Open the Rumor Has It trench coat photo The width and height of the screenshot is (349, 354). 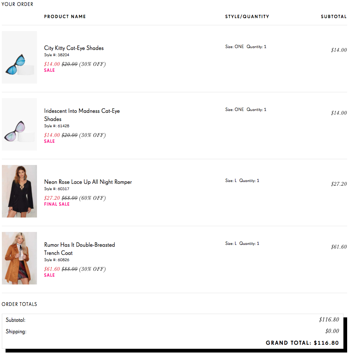pyautogui.click(x=19, y=258)
